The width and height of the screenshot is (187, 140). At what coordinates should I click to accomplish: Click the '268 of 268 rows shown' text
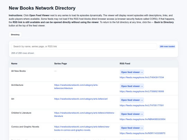click(x=23, y=53)
